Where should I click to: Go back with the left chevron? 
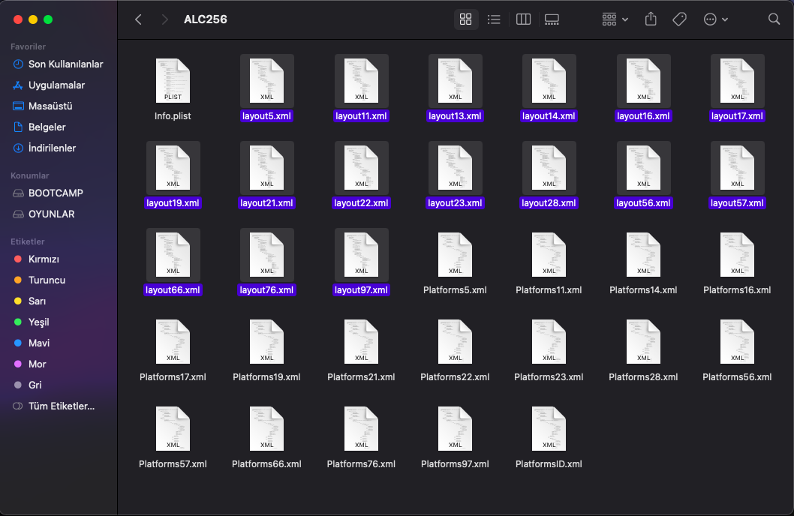click(x=138, y=19)
